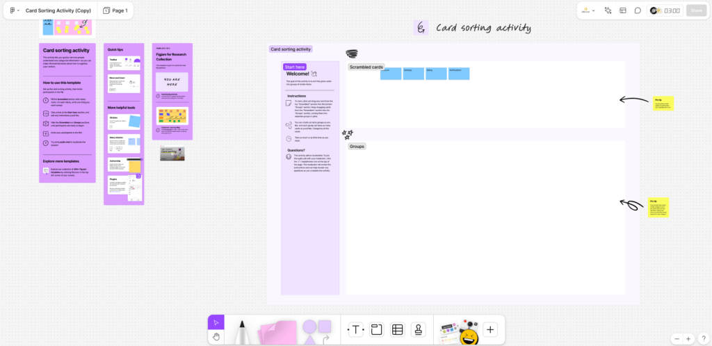Screen dimensions: 712x346
Task: Click the clock icon in Instructions
Action: coord(289,139)
